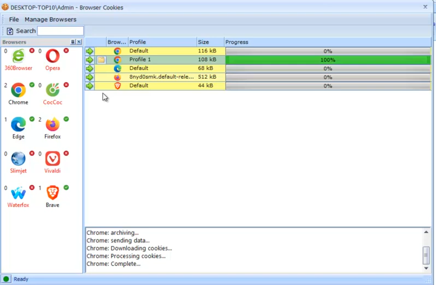
Task: Click the "512 kB" size cell
Action: [207, 77]
